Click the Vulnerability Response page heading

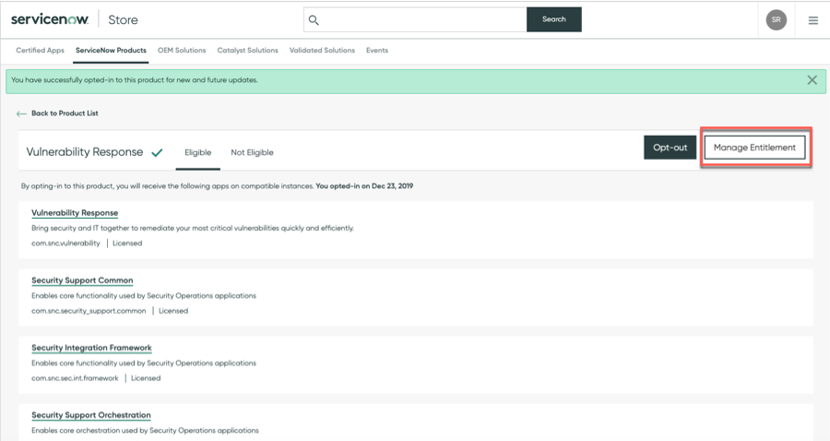85,152
